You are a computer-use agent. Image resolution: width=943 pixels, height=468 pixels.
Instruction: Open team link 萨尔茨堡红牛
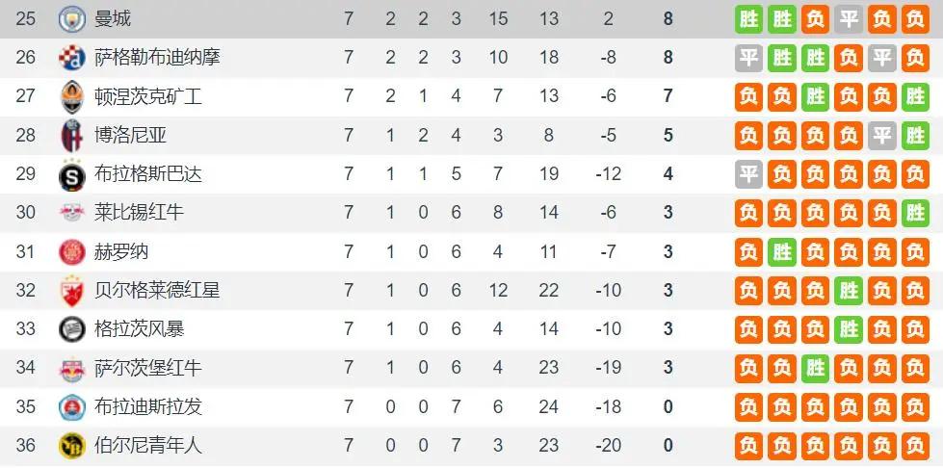[147, 368]
